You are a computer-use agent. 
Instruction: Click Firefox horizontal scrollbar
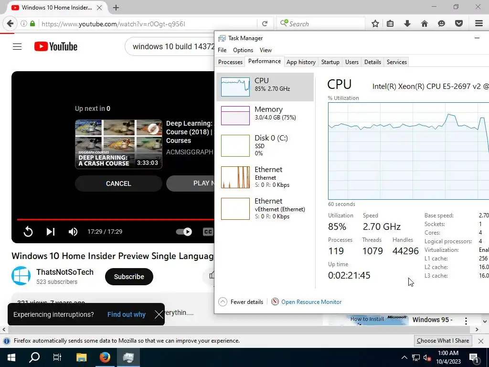[239, 330]
